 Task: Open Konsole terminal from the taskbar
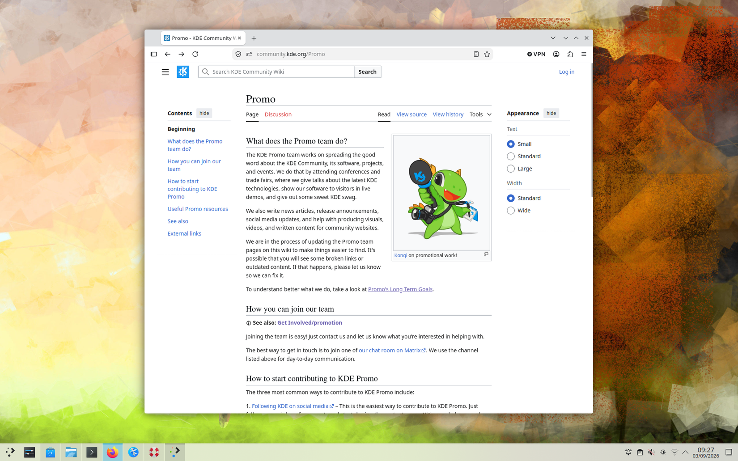click(x=92, y=452)
